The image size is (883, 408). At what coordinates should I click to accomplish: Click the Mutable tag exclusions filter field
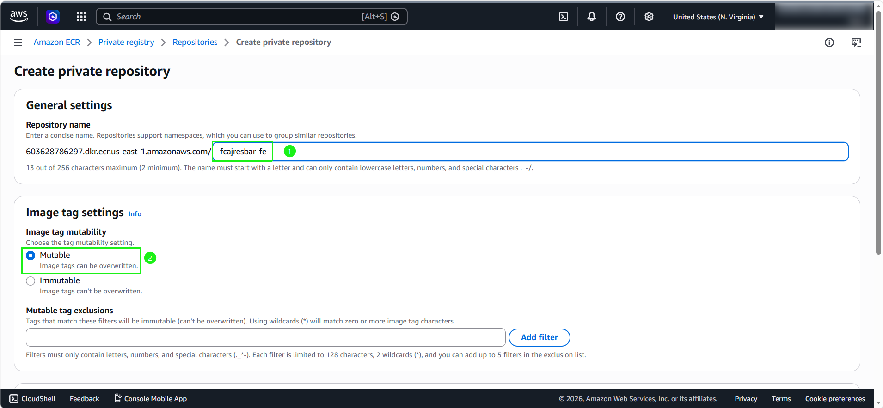266,337
